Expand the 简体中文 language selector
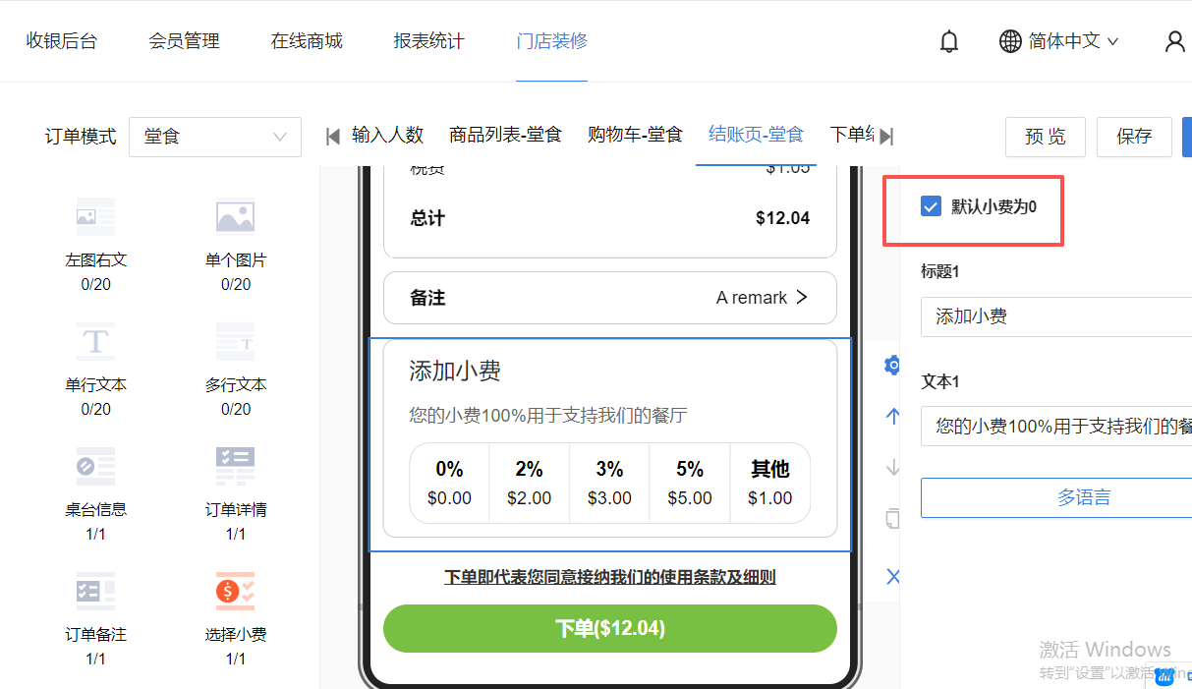 [x=1059, y=41]
